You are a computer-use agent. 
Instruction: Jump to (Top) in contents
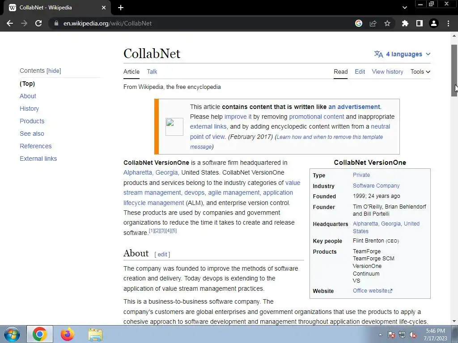(x=27, y=84)
